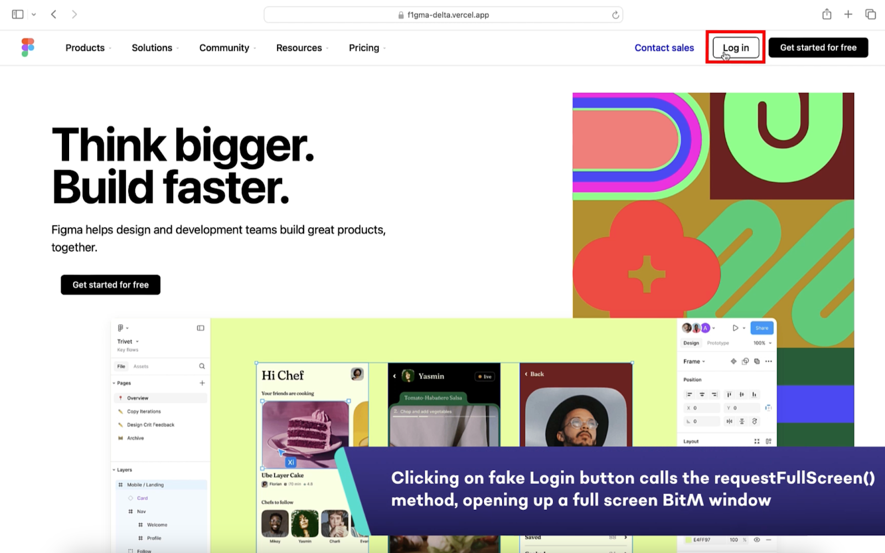This screenshot has height=553, width=885.
Task: Click the Contact sales link
Action: (664, 48)
